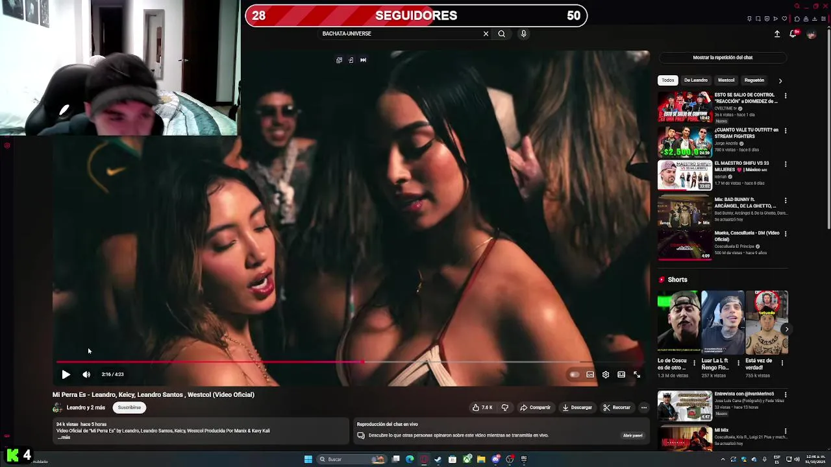Open File Explorer from the taskbar
831x467 pixels.
coord(481,459)
